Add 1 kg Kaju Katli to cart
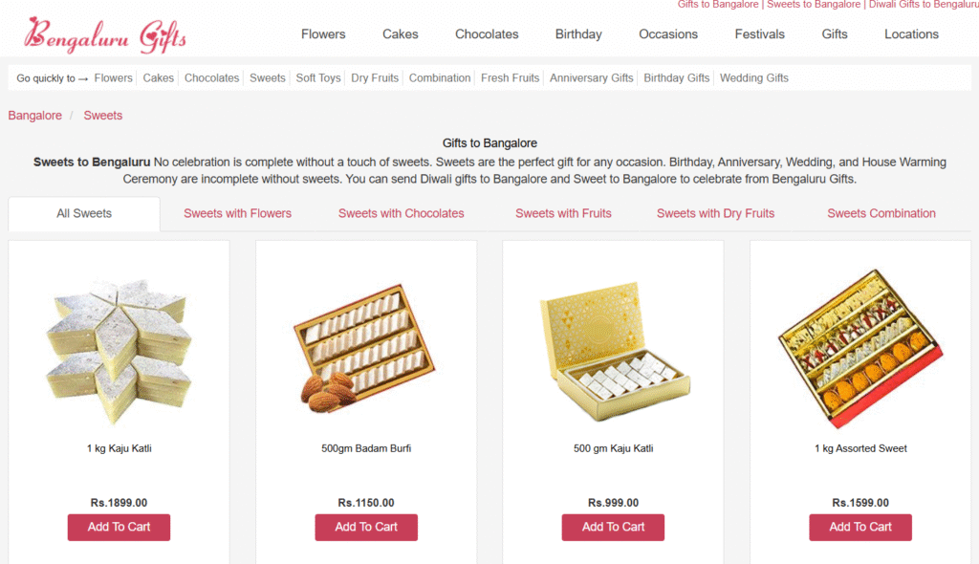Screen dimensions: 979x564 (119, 527)
